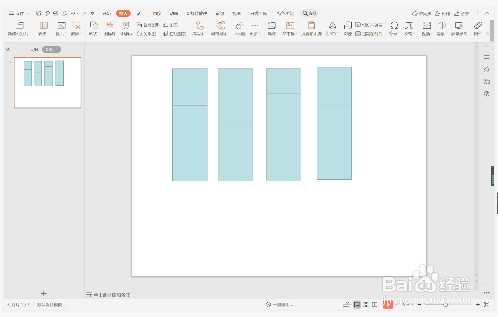Click the zoom slider handle

pyautogui.click(x=445, y=305)
